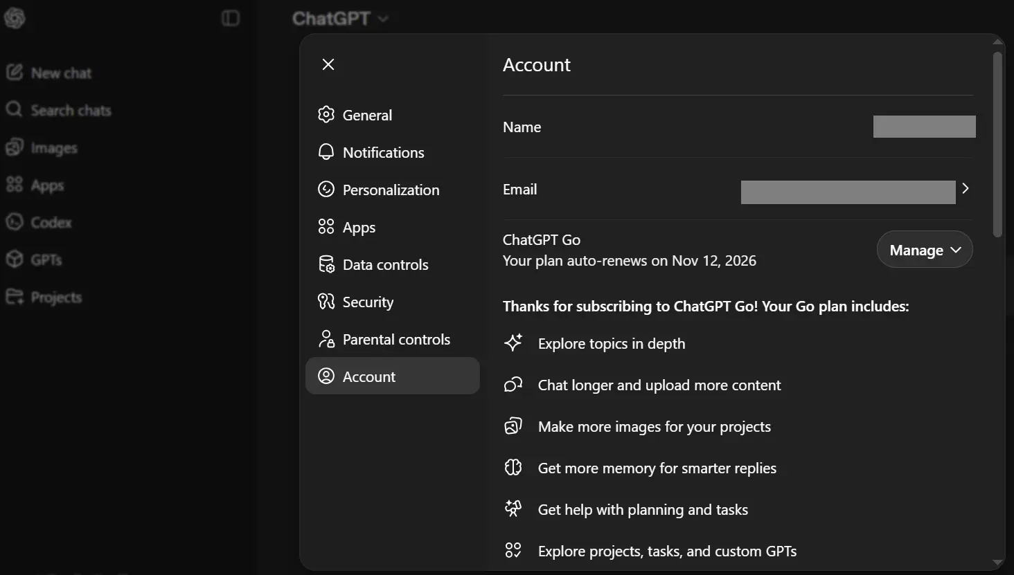Image resolution: width=1014 pixels, height=575 pixels.
Task: Select the Account tab in settings
Action: coord(393,376)
